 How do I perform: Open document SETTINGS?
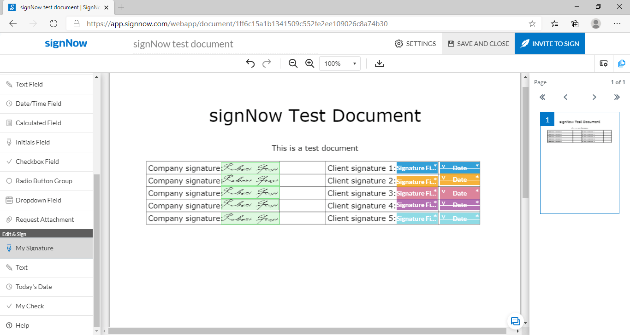point(415,44)
